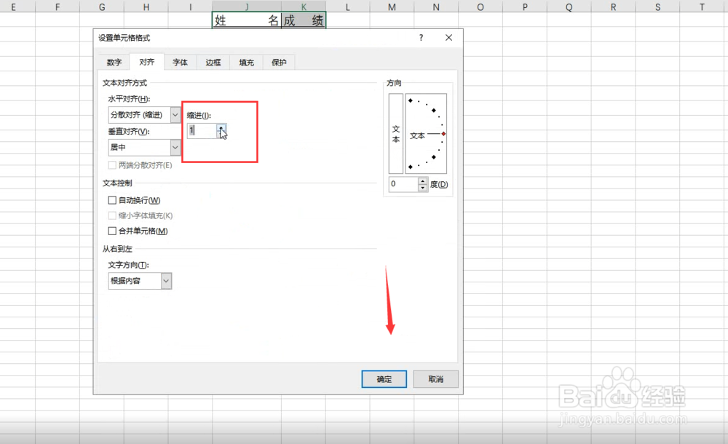Screen dimensions: 728x444
Task: Click the degree input field
Action: click(x=403, y=184)
